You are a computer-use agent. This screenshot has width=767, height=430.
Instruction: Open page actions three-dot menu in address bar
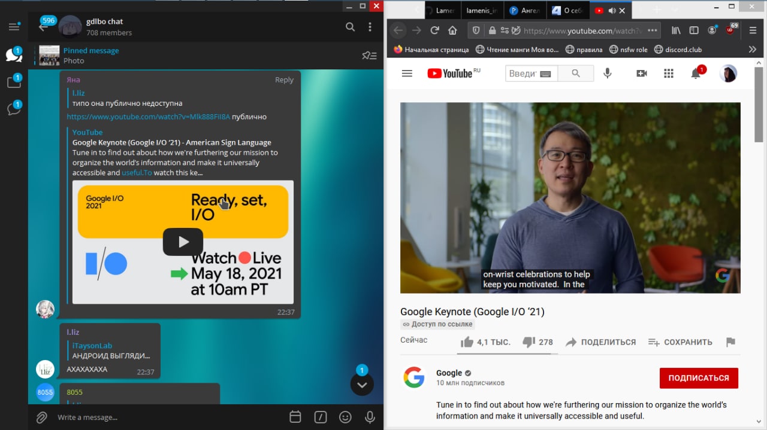(x=653, y=31)
